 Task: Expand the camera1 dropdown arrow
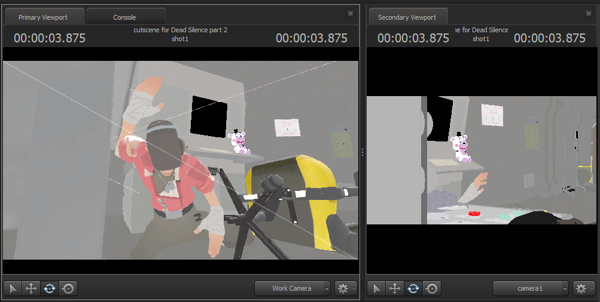click(x=566, y=289)
